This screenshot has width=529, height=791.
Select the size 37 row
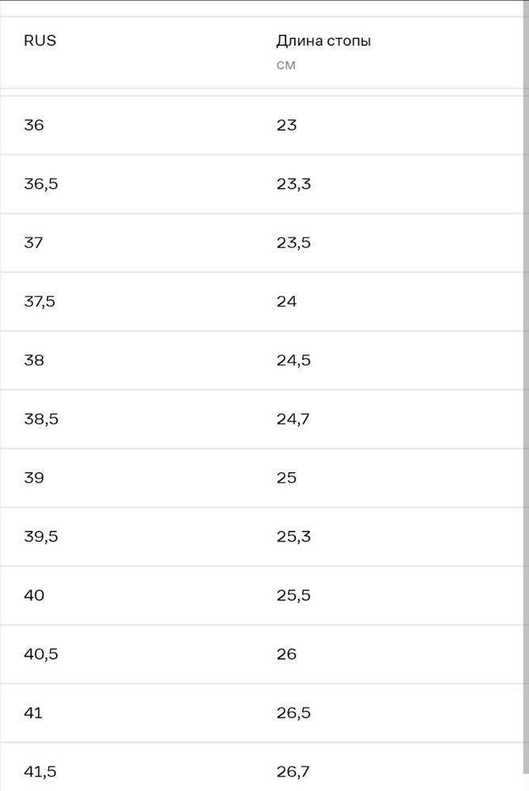tap(261, 243)
